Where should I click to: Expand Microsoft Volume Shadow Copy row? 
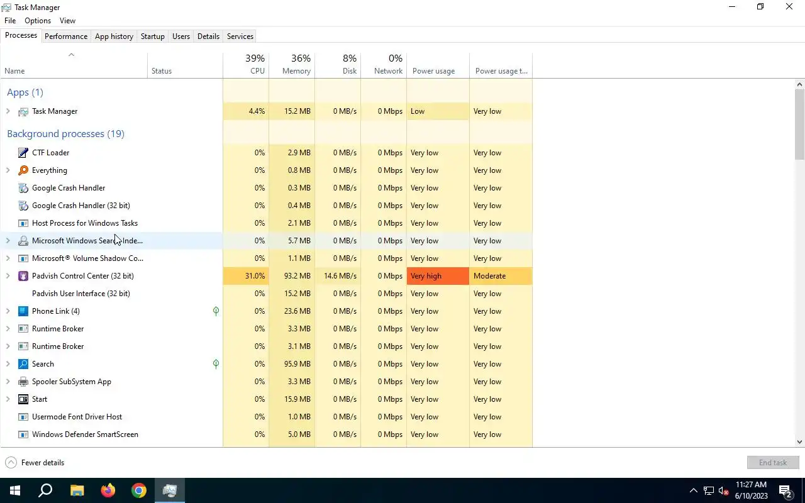pyautogui.click(x=8, y=258)
